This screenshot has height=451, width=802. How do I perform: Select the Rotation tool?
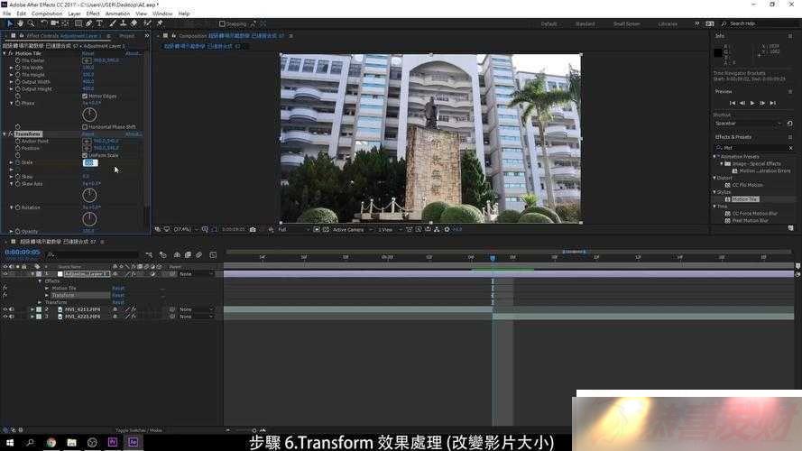click(44, 23)
